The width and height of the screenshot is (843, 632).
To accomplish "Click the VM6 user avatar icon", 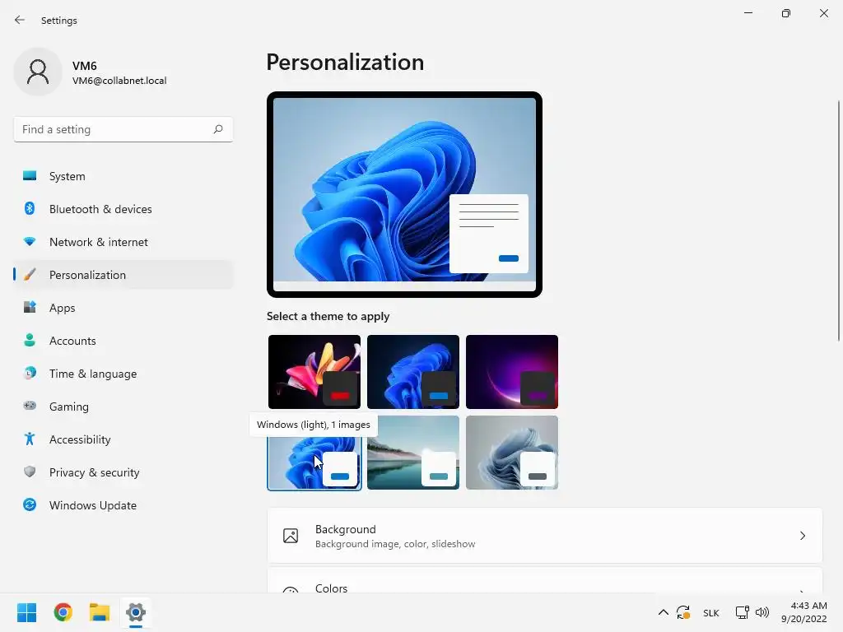I will [38, 72].
